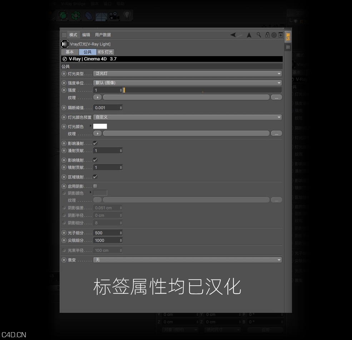The width and height of the screenshot is (352, 340).
Task: Open the 灯光颜色预置 dropdown
Action: click(x=188, y=117)
